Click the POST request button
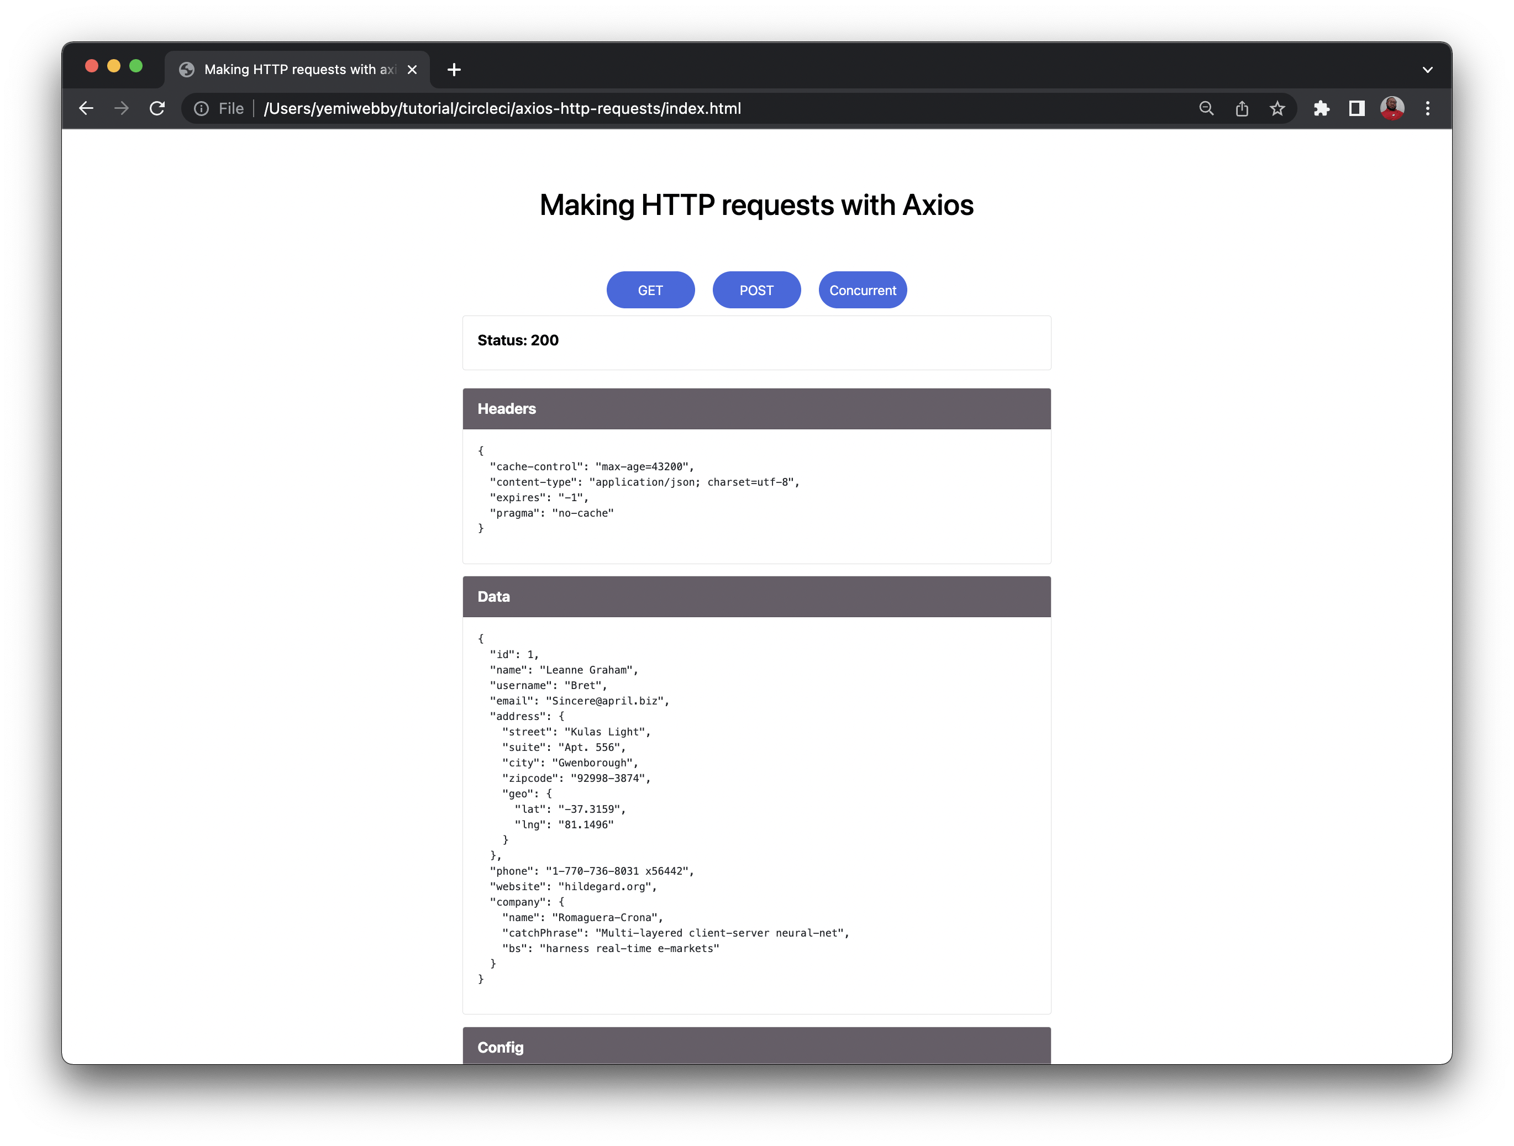 [x=756, y=290]
